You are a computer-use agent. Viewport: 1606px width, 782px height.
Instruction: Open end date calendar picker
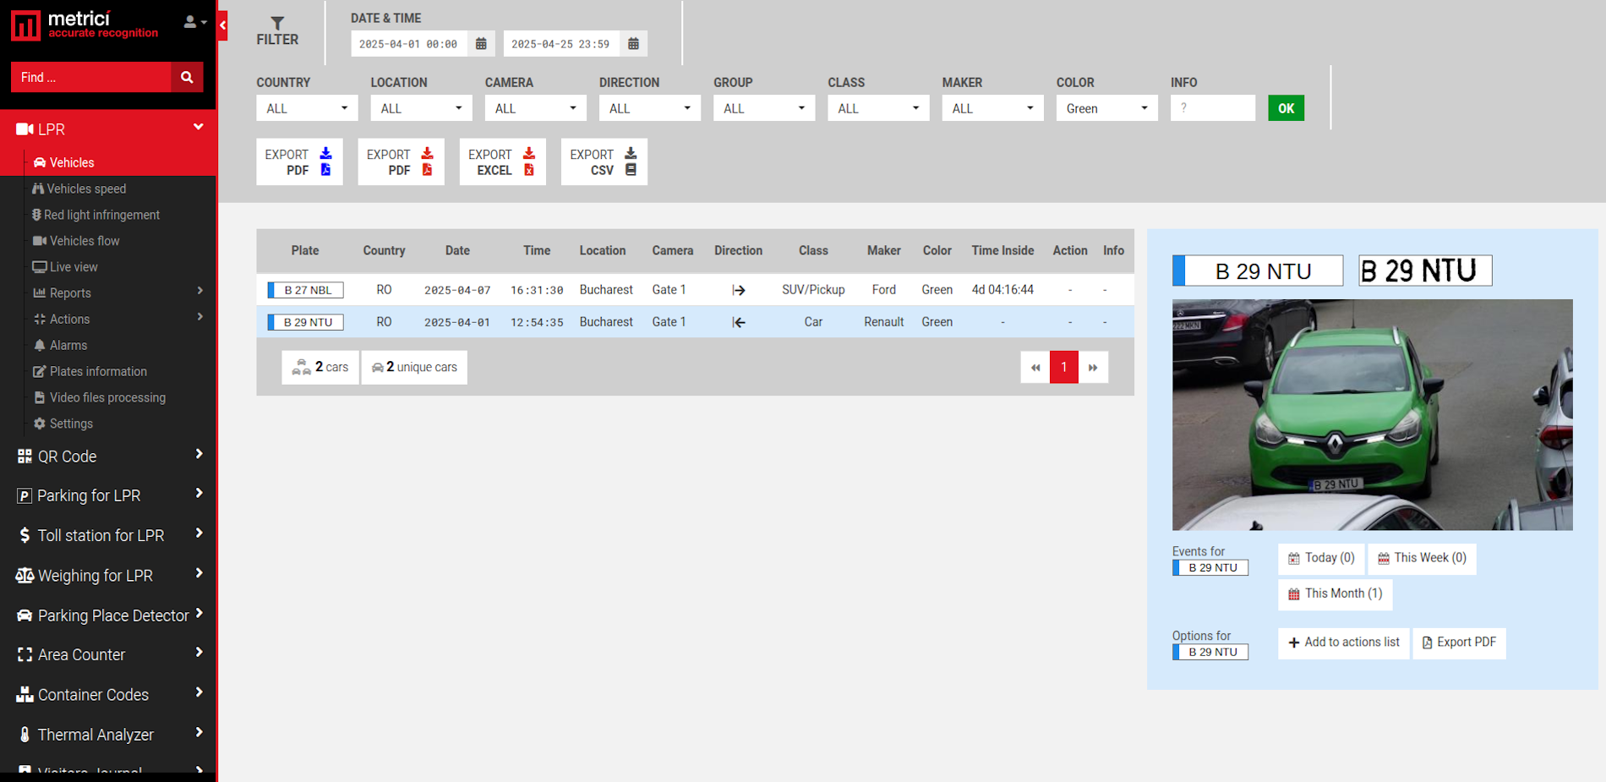pos(633,44)
